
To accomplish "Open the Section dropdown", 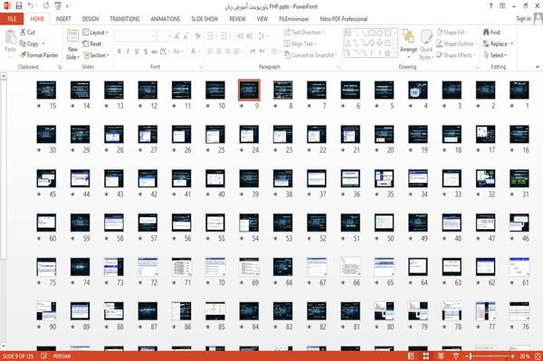I will [x=96, y=55].
